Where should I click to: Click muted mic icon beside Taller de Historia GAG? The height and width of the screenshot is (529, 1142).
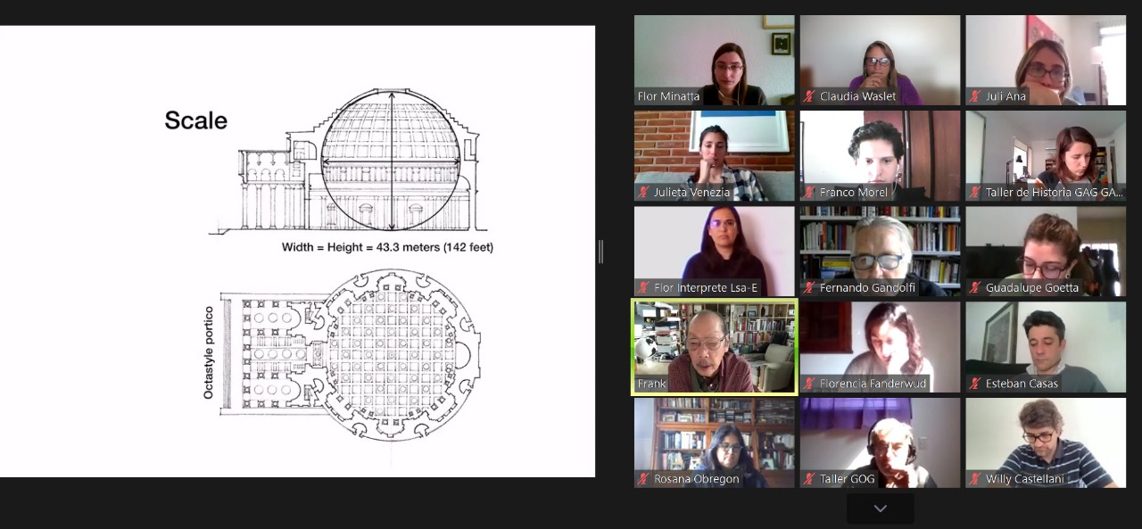pyautogui.click(x=976, y=192)
